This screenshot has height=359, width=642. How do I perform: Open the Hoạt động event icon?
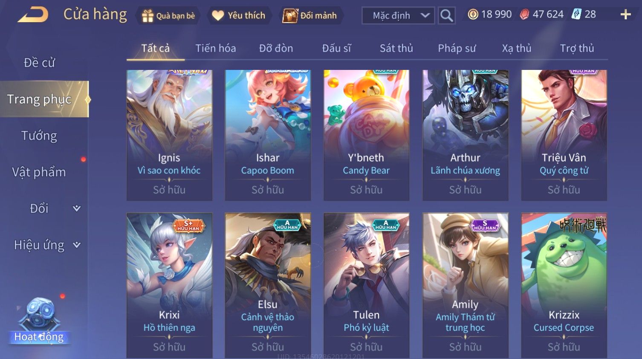[x=39, y=321]
